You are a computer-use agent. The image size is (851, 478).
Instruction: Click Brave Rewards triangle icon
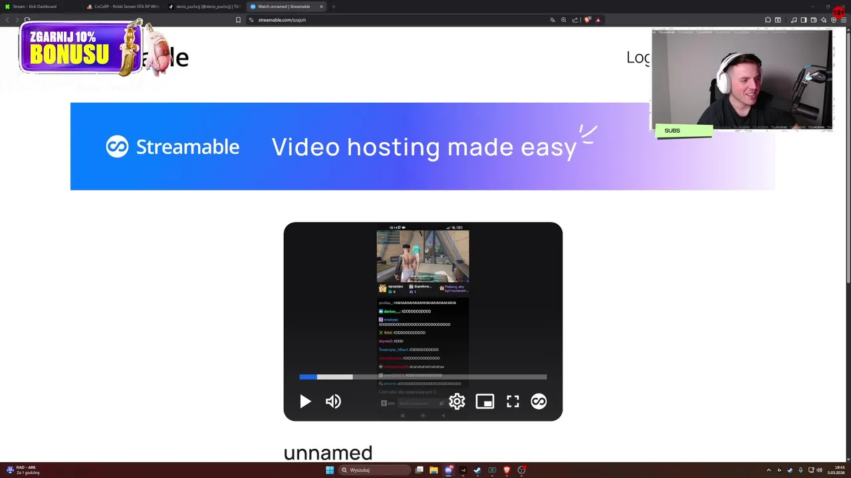(x=598, y=20)
